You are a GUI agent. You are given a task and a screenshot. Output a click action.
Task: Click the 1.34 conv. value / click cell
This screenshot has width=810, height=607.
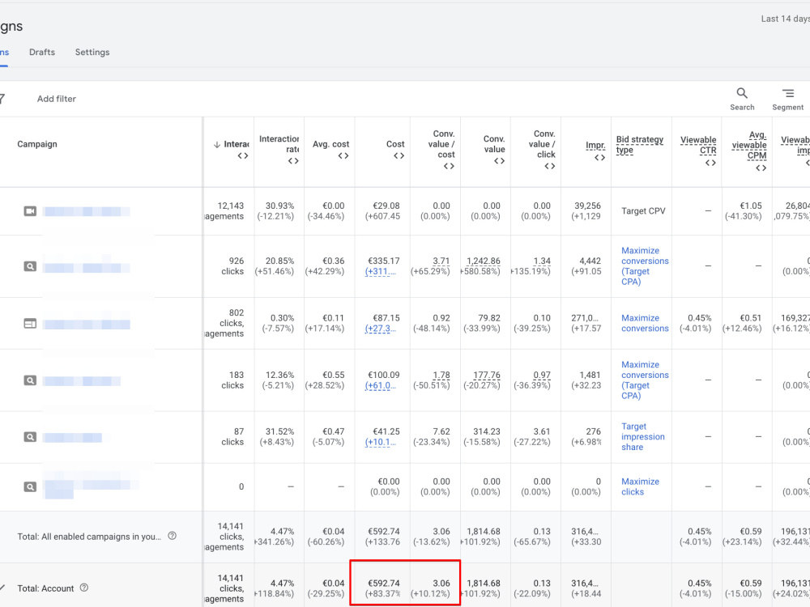(541, 261)
